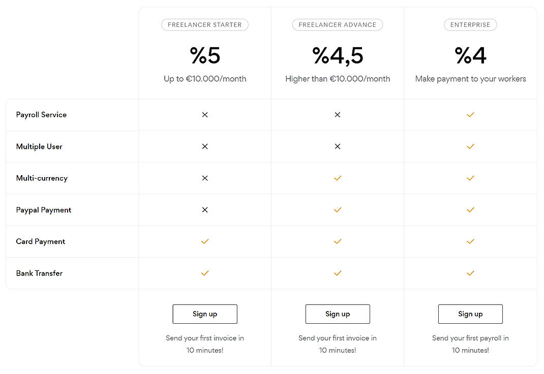Click the %4,5 pricing heading
Image resolution: width=544 pixels, height=374 pixels.
click(338, 56)
